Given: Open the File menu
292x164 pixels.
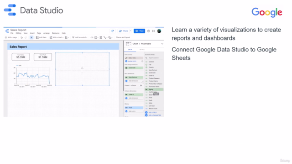Looking at the screenshot, I should tap(12, 33).
